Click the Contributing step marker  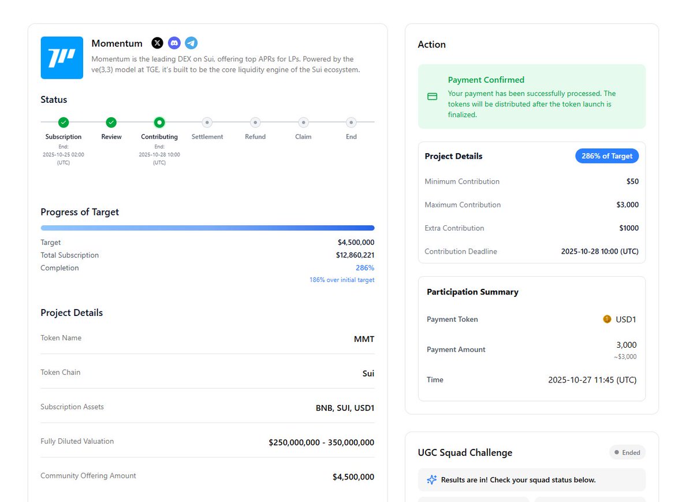coord(159,122)
